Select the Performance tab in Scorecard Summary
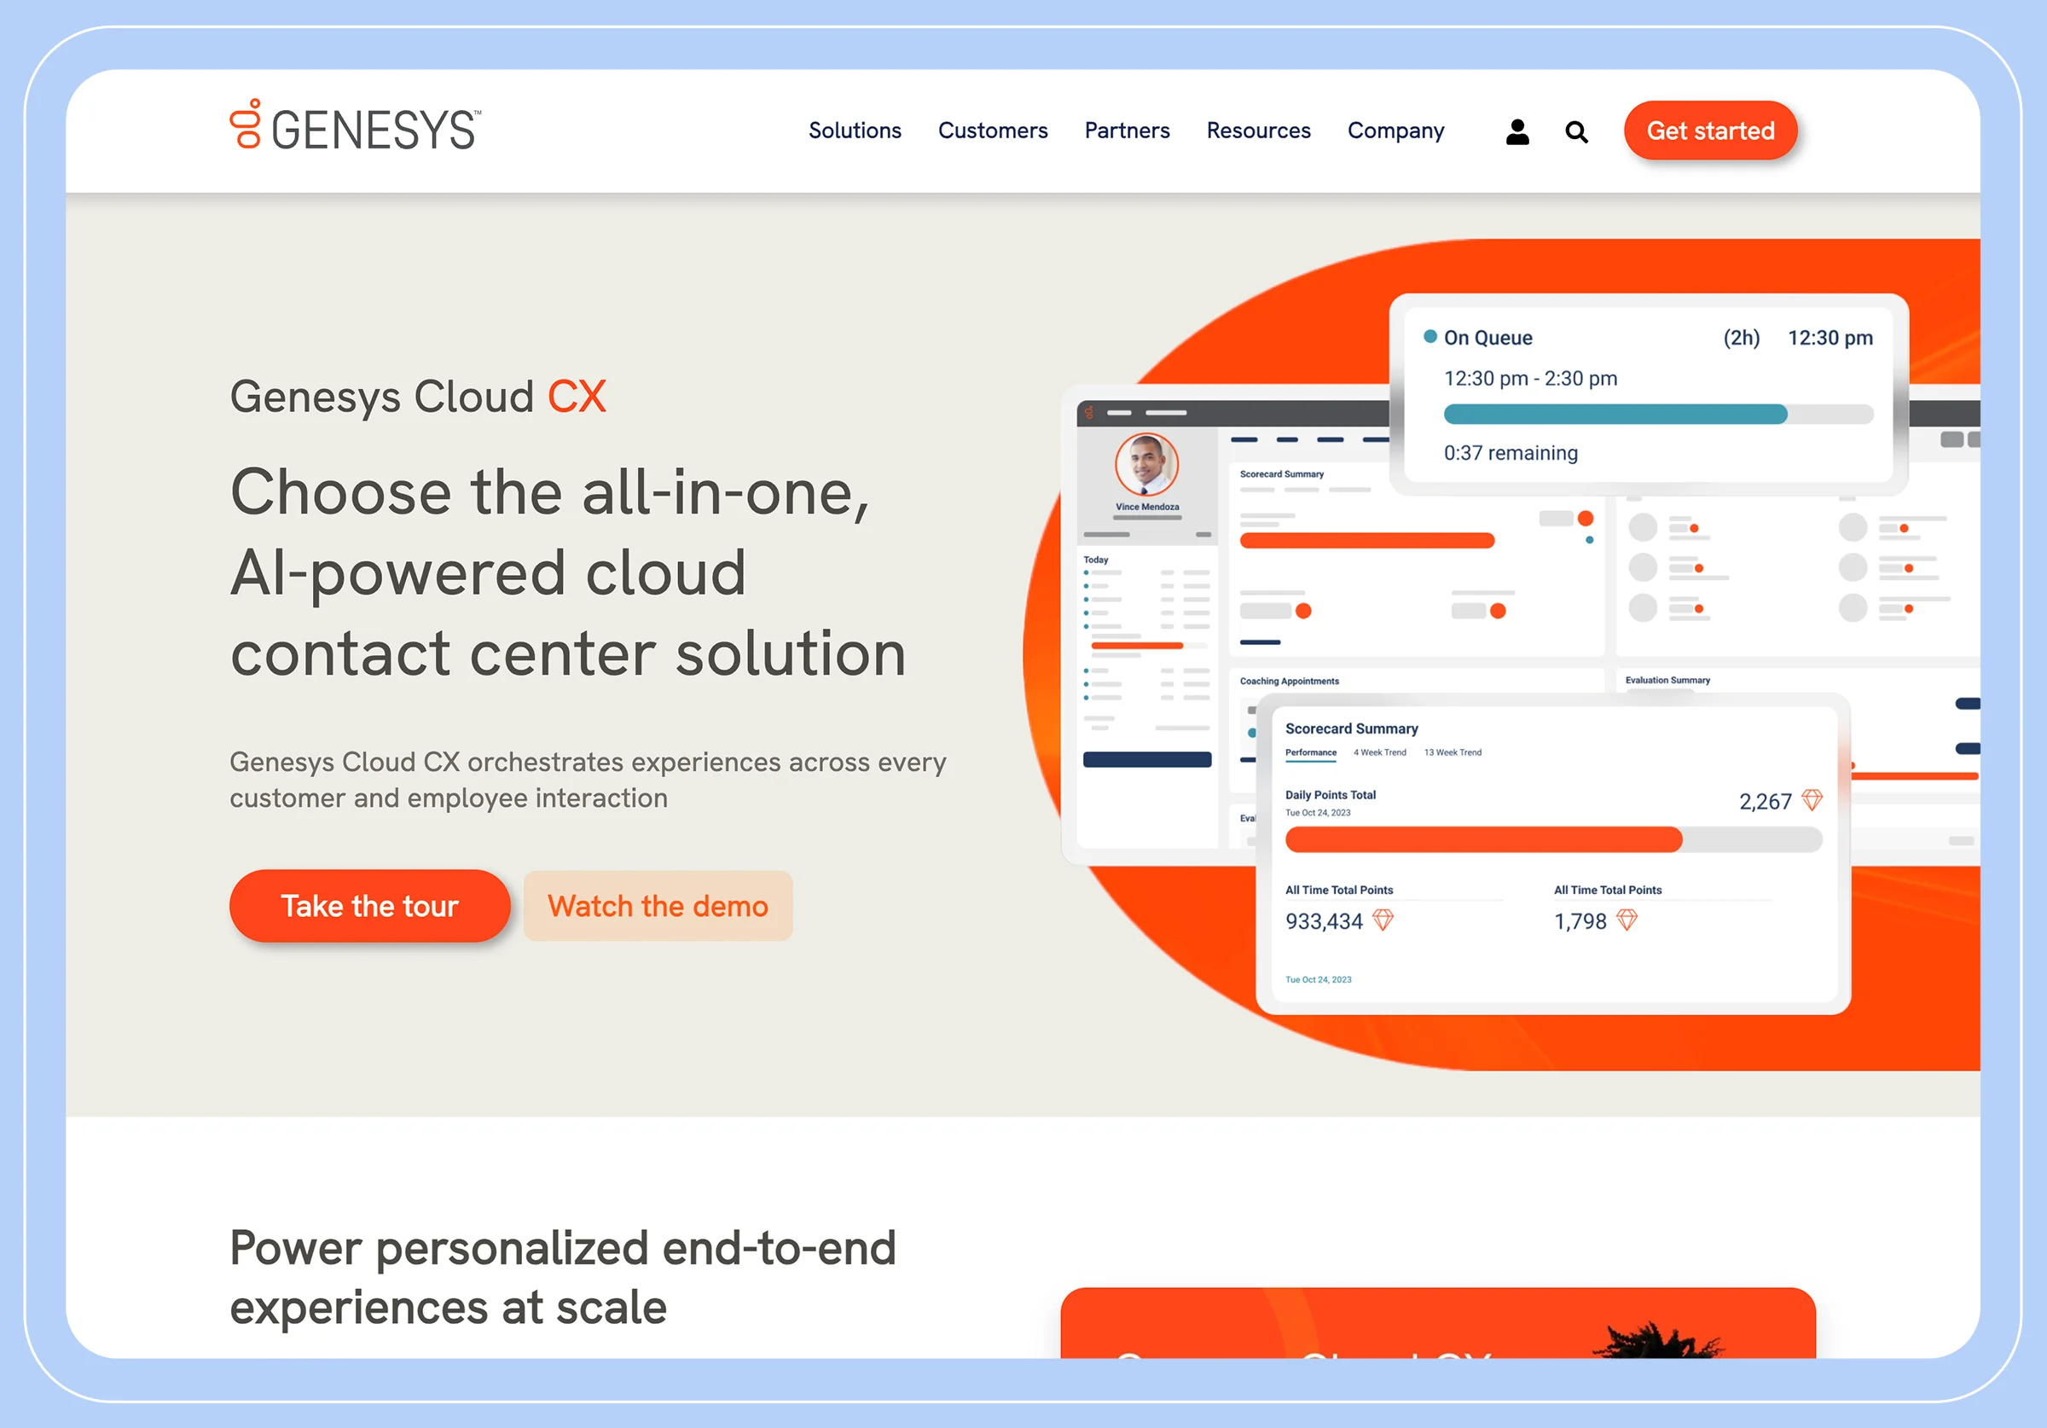 click(x=1310, y=752)
